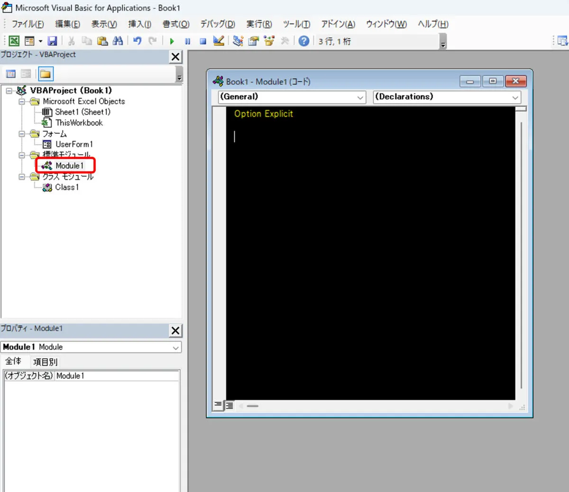
Task: Click the Run Sub/UserForm play icon
Action: 172,41
